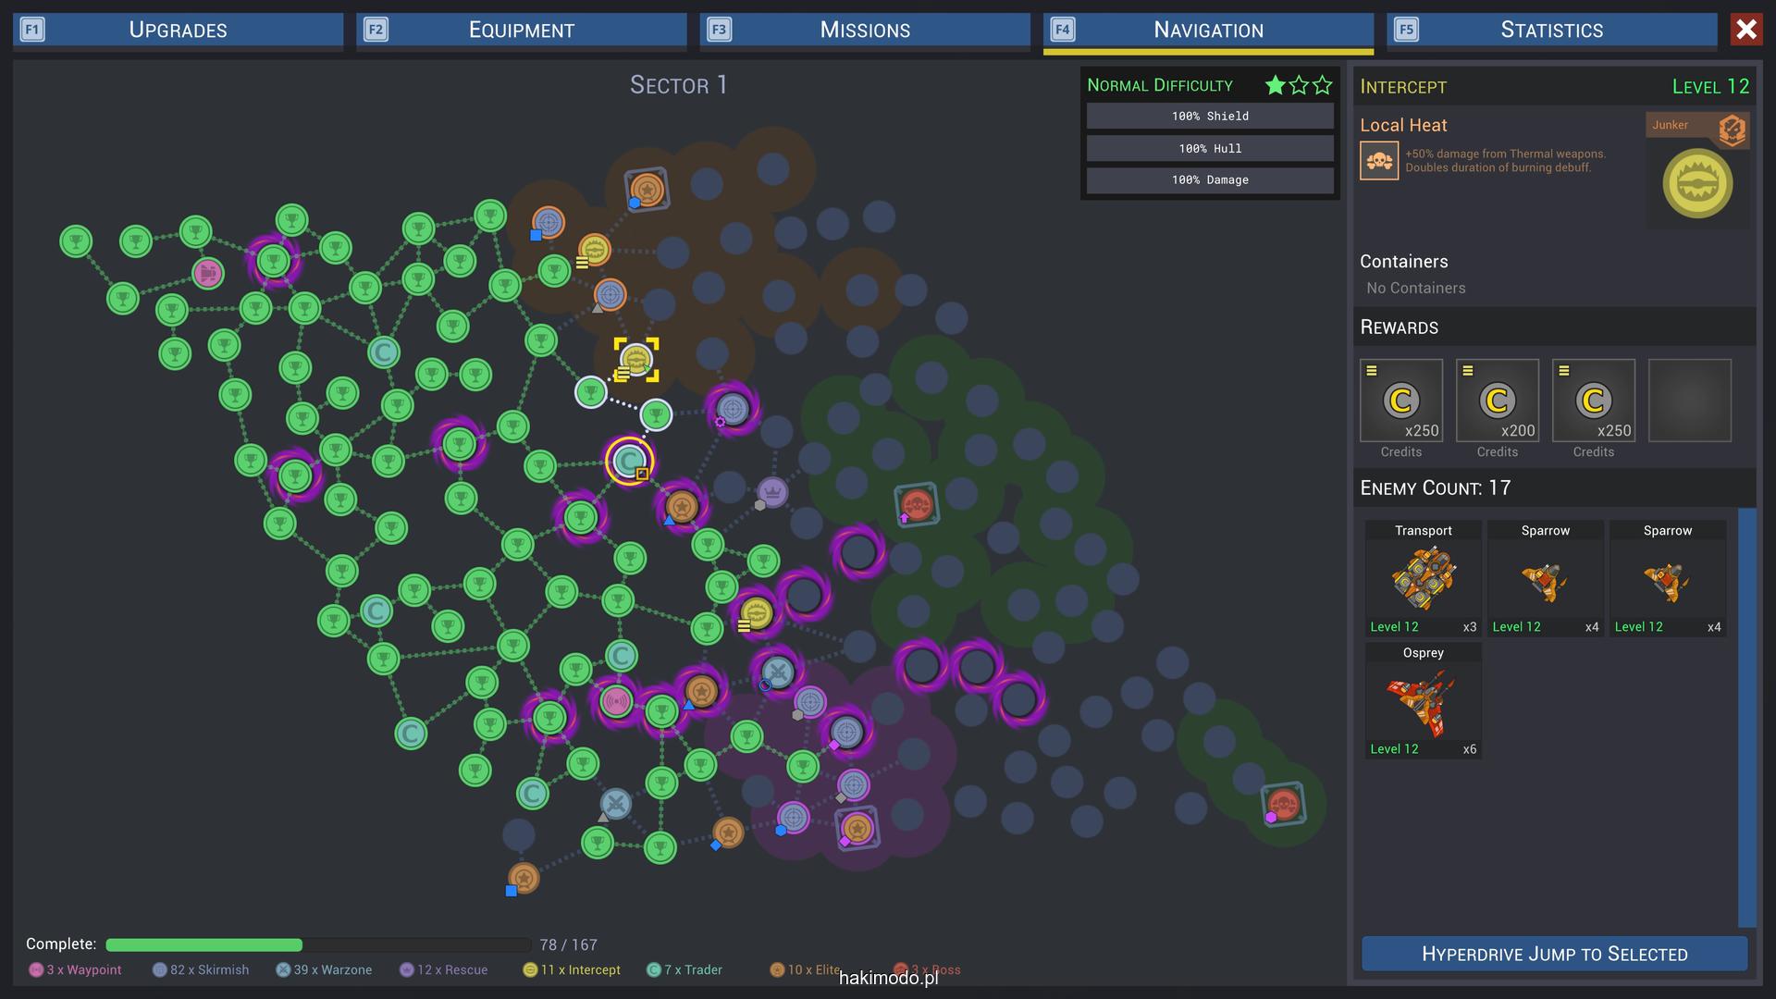Select the red skull Boss node near green zone

click(x=917, y=505)
